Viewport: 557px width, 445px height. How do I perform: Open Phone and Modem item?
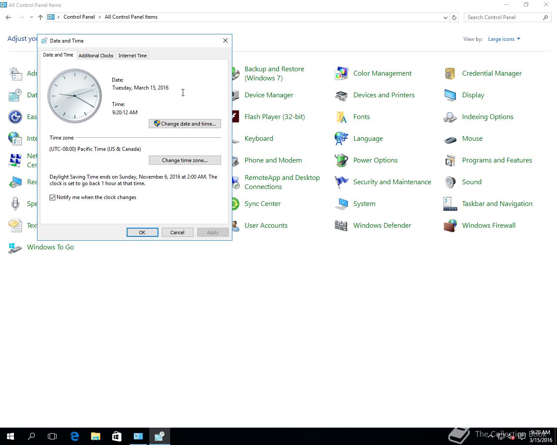tap(273, 160)
